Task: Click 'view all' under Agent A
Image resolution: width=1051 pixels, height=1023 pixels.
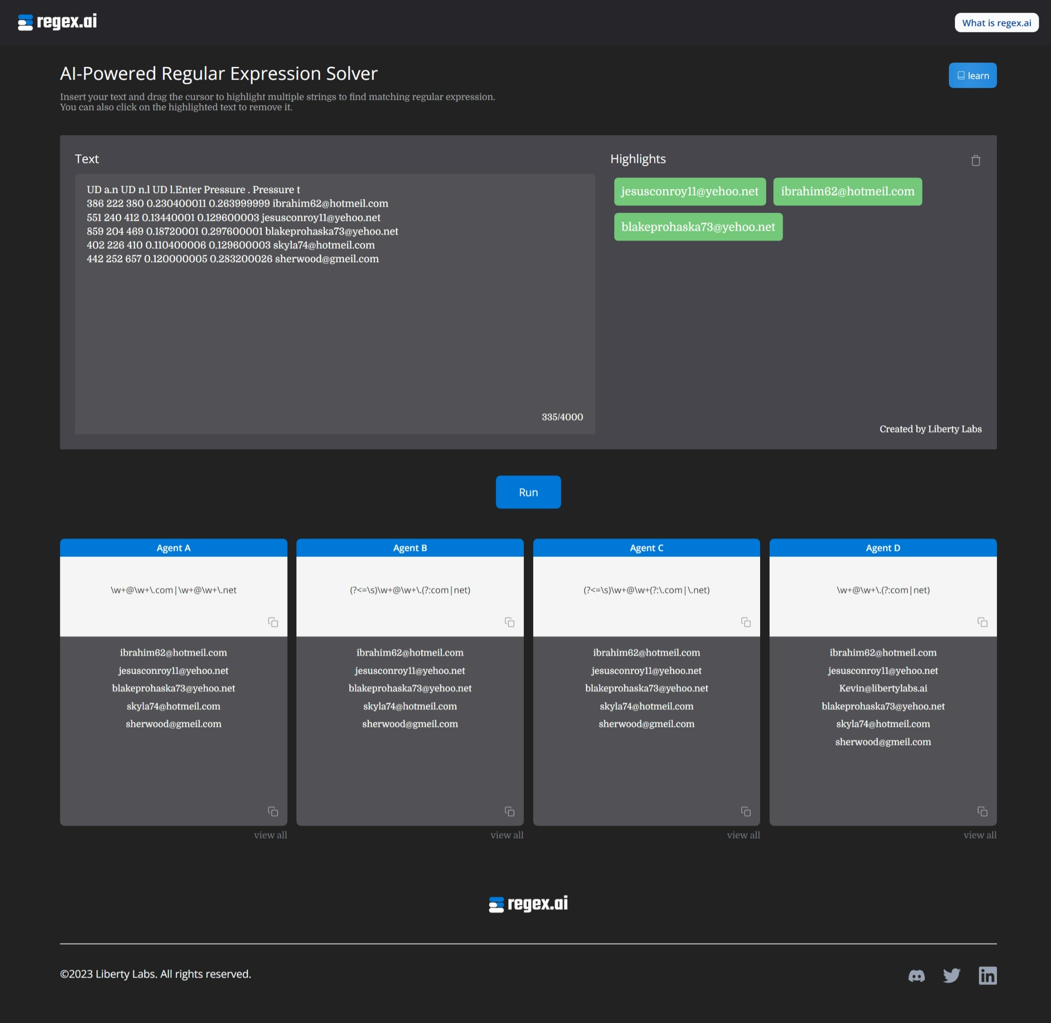Action: click(x=270, y=835)
